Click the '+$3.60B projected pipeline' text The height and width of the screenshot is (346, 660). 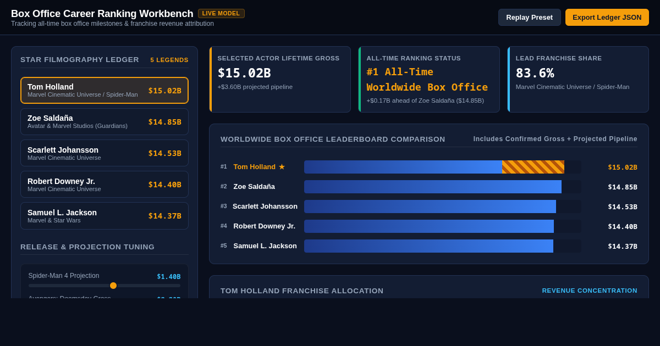tap(255, 87)
